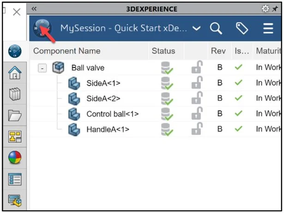Open the search magnifier in header
This screenshot has height=213, width=284.
click(216, 29)
